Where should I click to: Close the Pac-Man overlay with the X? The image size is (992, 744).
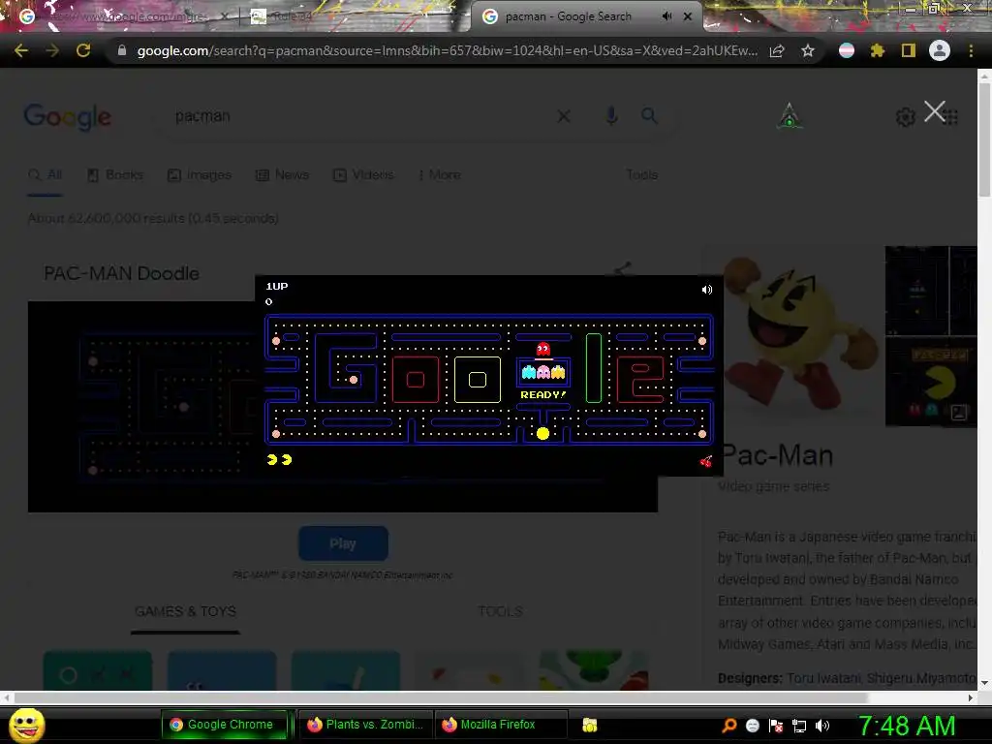coord(935,111)
